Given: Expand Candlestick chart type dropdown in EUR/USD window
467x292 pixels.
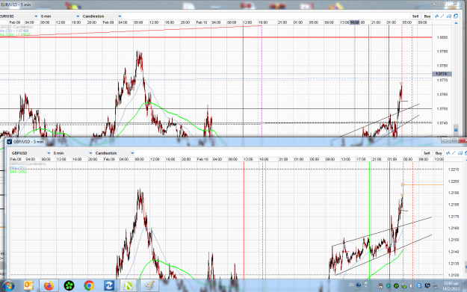Looking at the screenshot, I should pyautogui.click(x=120, y=16).
